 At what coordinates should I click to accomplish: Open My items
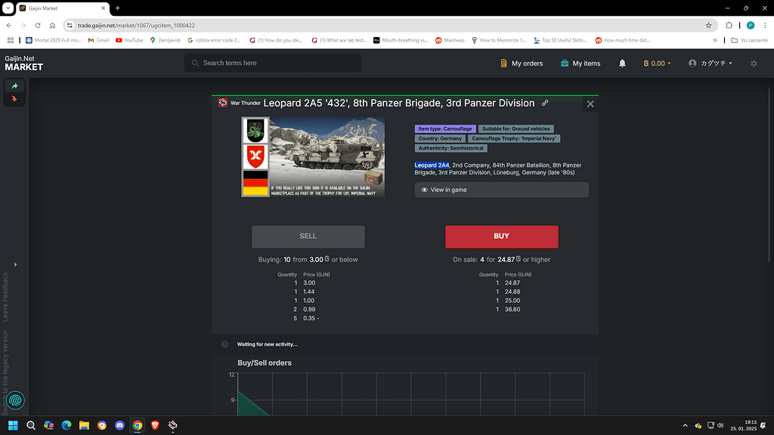click(x=580, y=63)
